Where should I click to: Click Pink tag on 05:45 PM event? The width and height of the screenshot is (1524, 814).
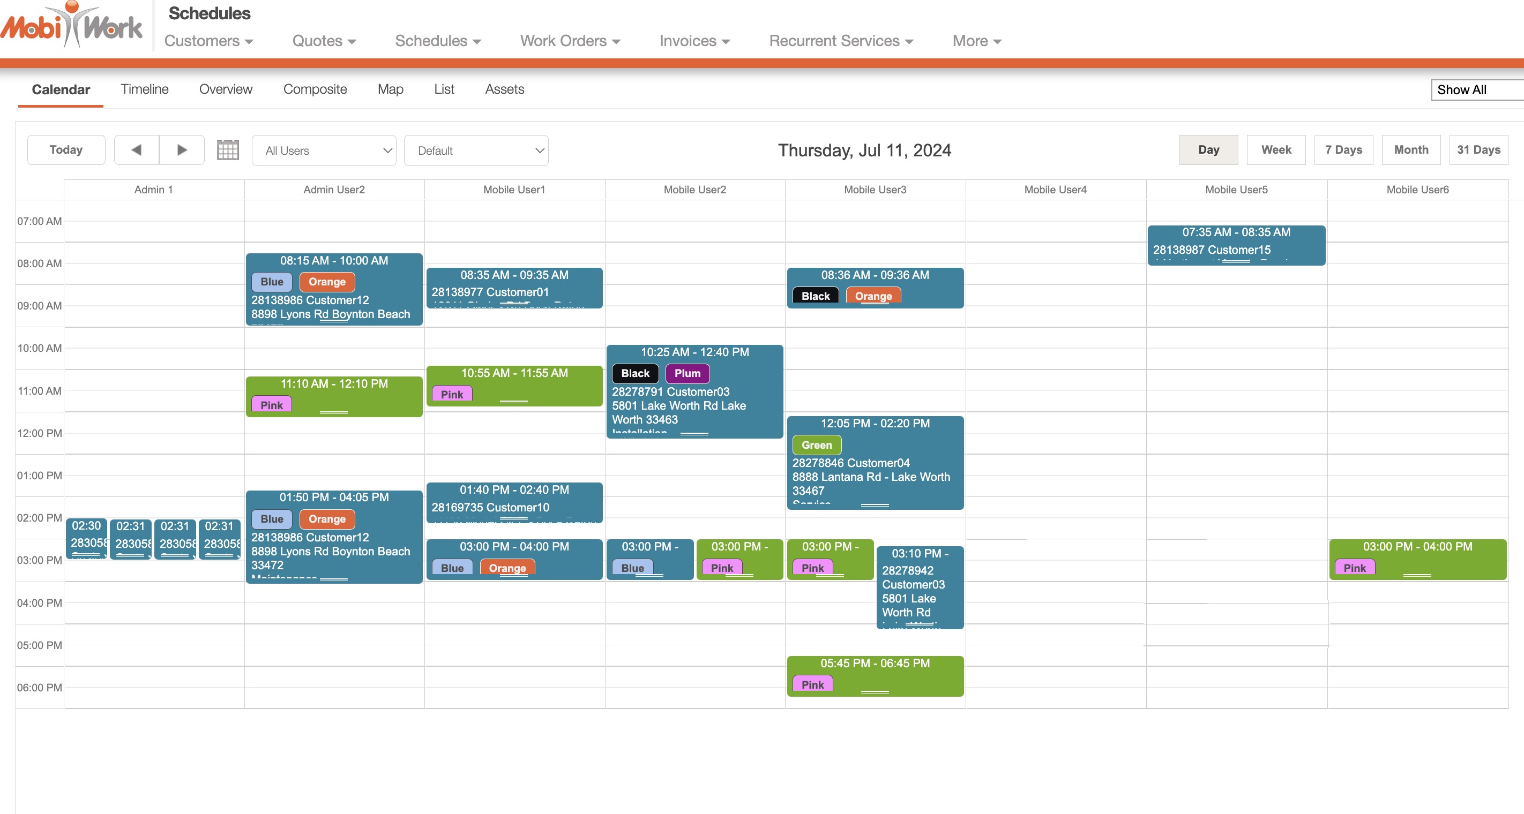812,684
